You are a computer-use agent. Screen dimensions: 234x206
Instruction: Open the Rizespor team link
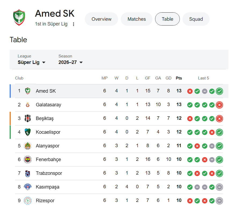[45, 201]
